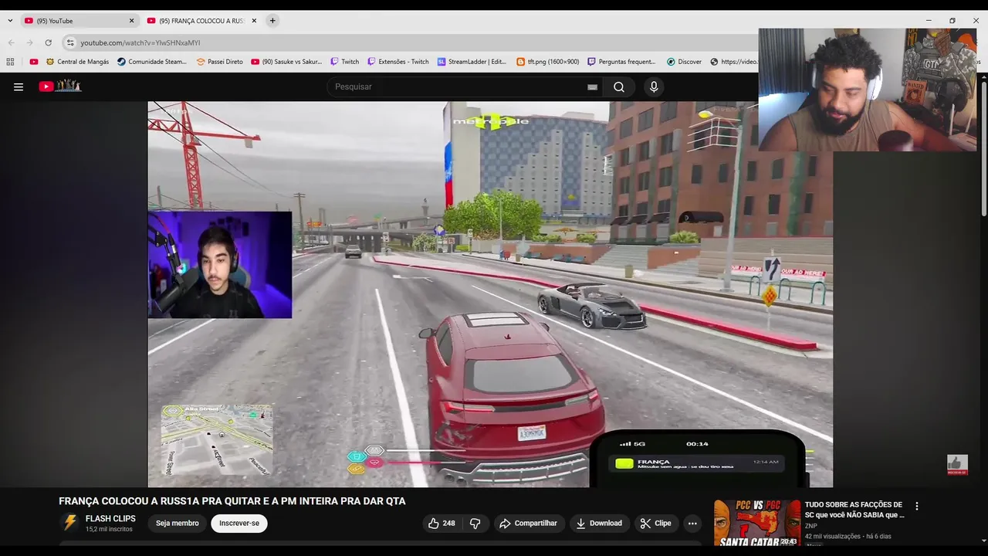The width and height of the screenshot is (988, 556).
Task: Open the YouTube icon-only bookmark
Action: coord(34,62)
